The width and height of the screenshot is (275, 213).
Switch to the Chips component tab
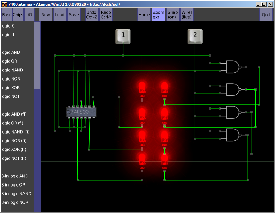(x=18, y=15)
